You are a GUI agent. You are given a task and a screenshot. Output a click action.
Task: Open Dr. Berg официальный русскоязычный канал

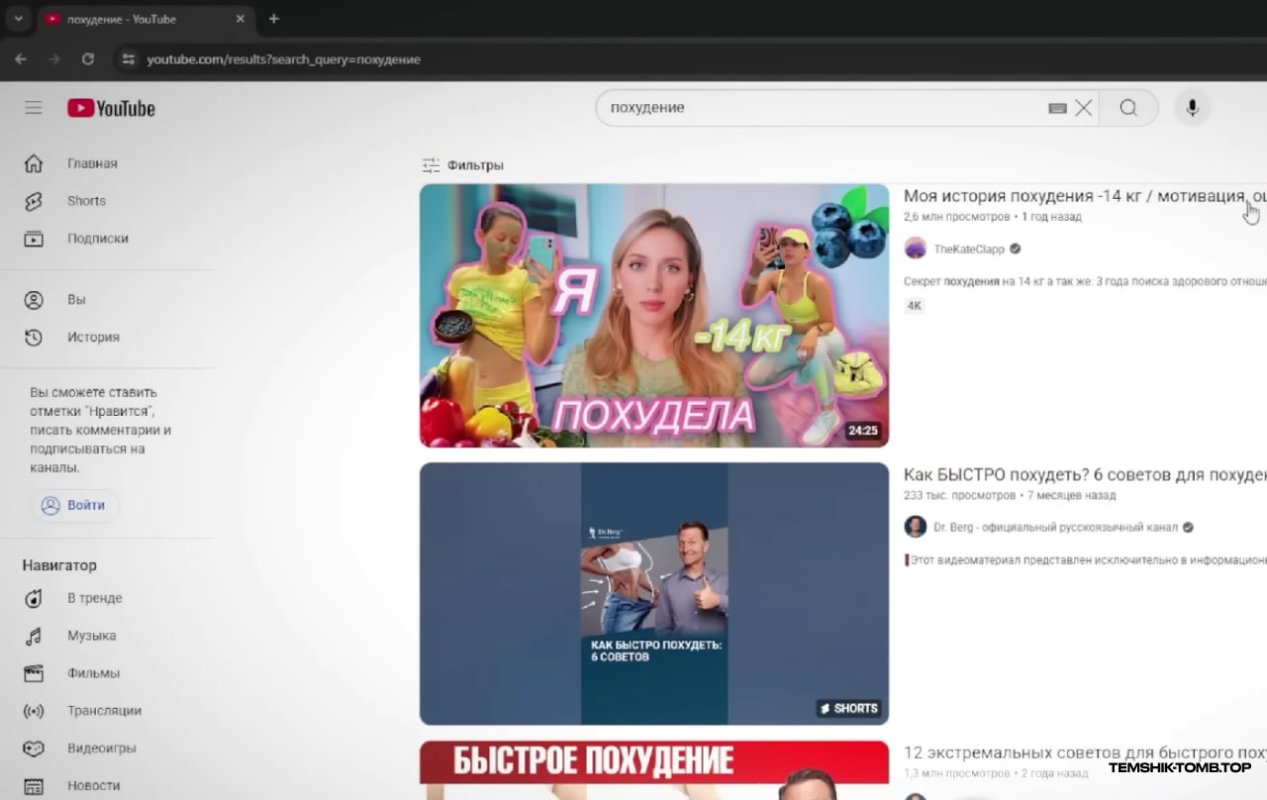(x=1056, y=528)
